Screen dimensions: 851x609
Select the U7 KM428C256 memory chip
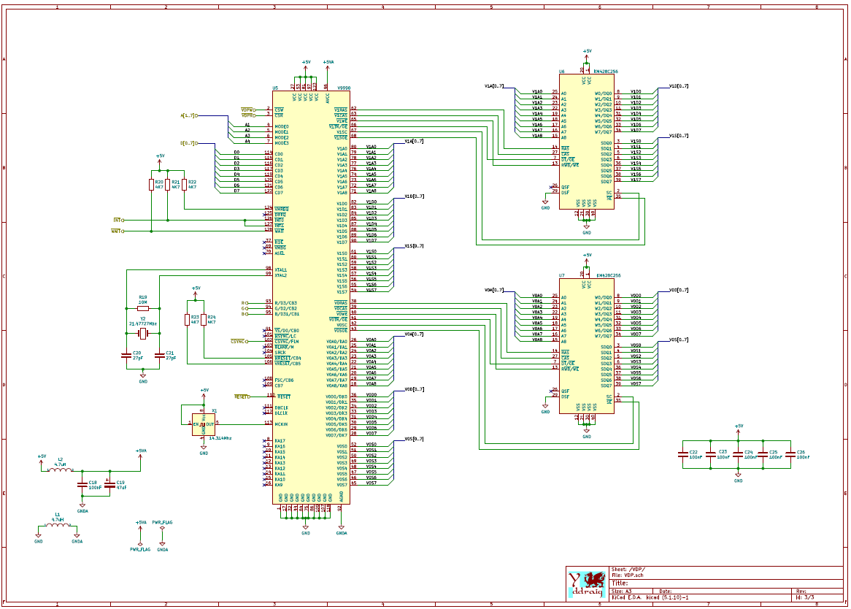coord(587,345)
